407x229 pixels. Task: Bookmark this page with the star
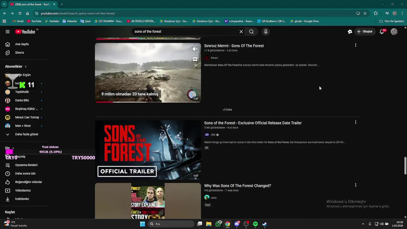click(x=365, y=13)
